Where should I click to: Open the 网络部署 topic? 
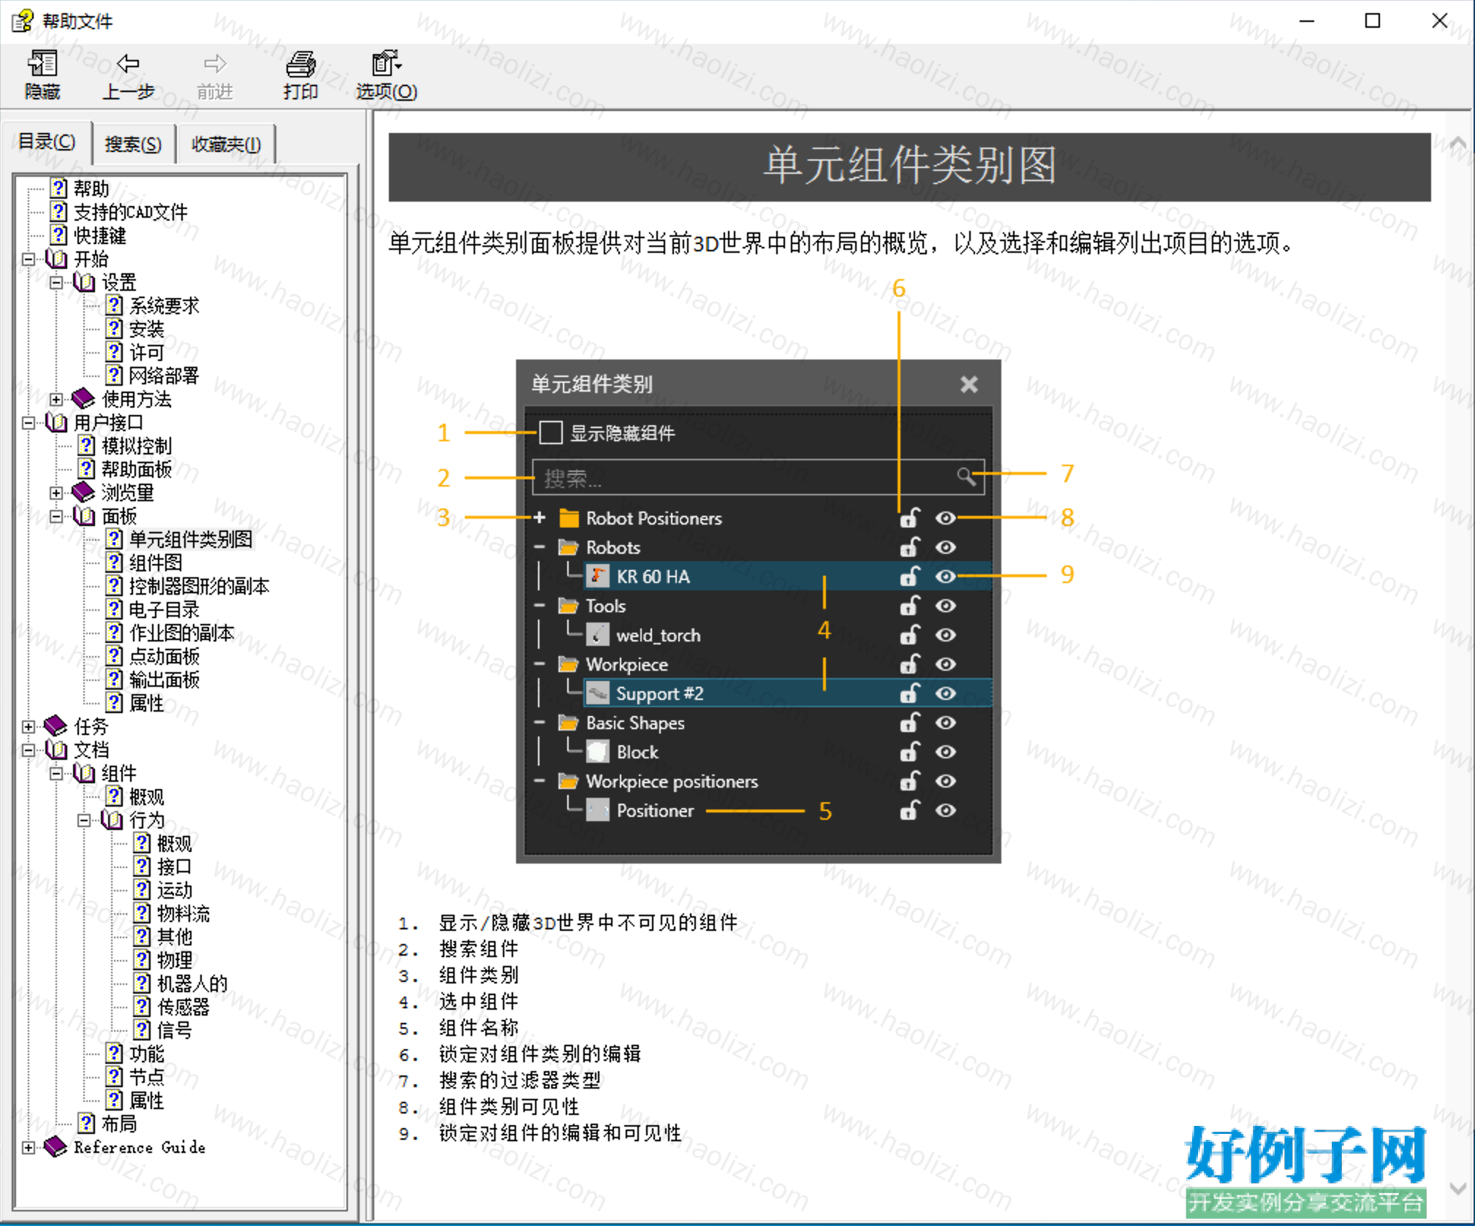coord(164,376)
